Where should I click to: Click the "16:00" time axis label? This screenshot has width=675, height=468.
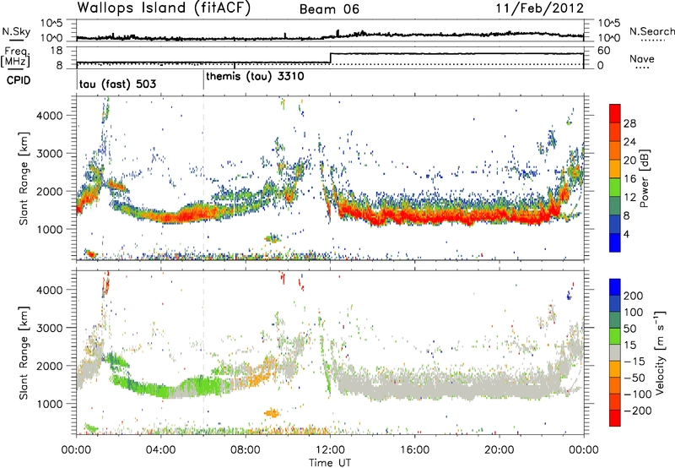tap(414, 450)
